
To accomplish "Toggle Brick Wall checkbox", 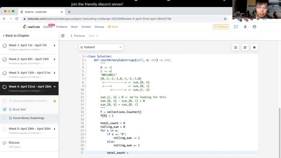I will pos(5,109).
